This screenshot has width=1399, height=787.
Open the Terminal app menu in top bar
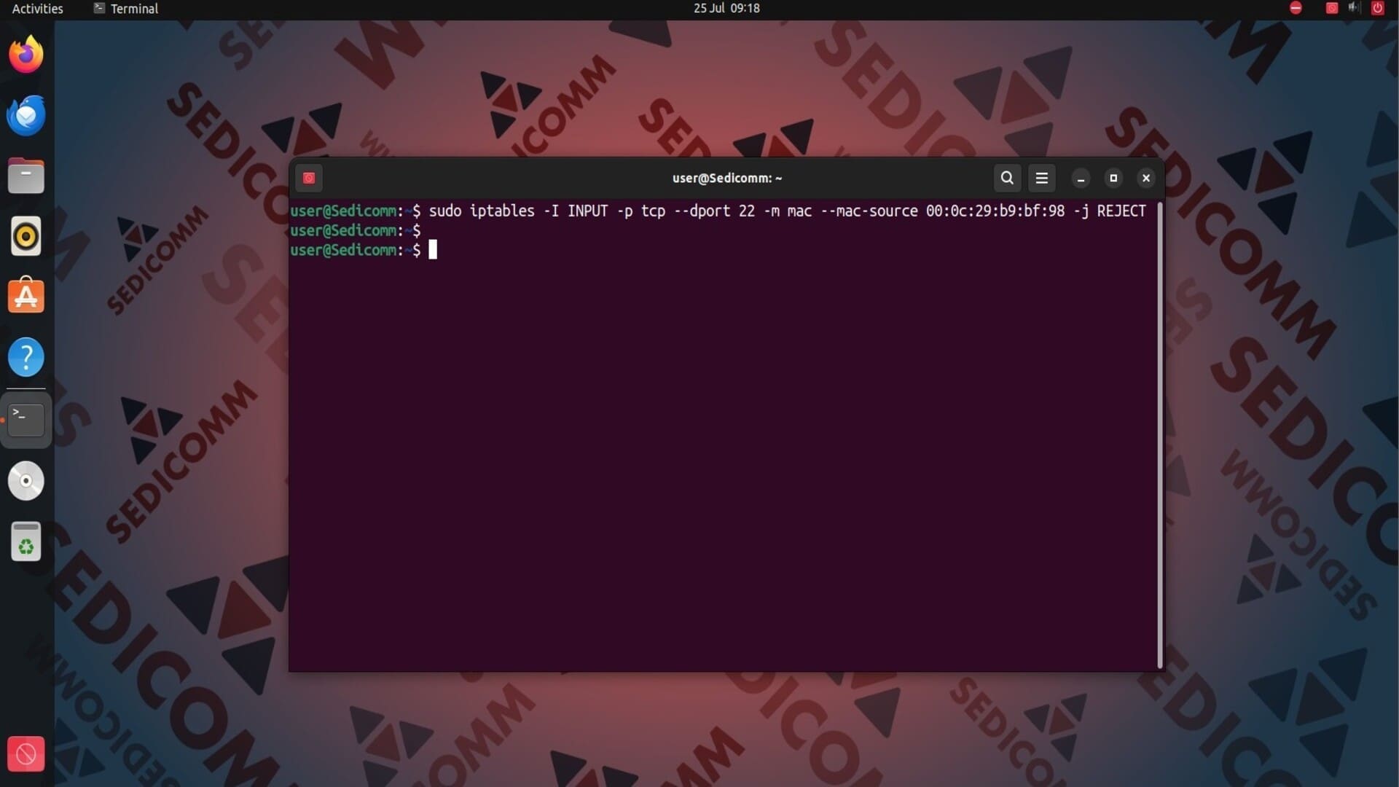(x=126, y=9)
